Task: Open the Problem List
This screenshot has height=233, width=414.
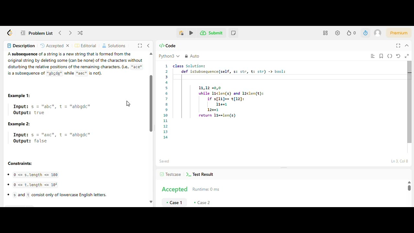Action: [x=37, y=33]
